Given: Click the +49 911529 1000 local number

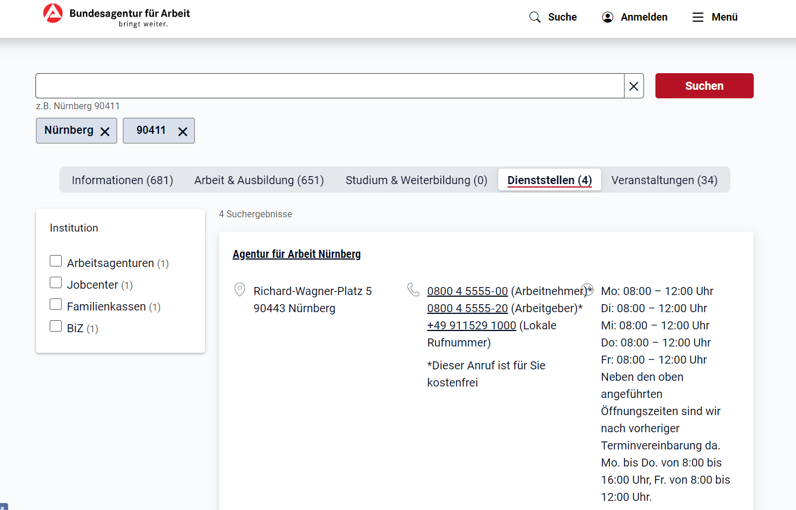Looking at the screenshot, I should [x=471, y=325].
